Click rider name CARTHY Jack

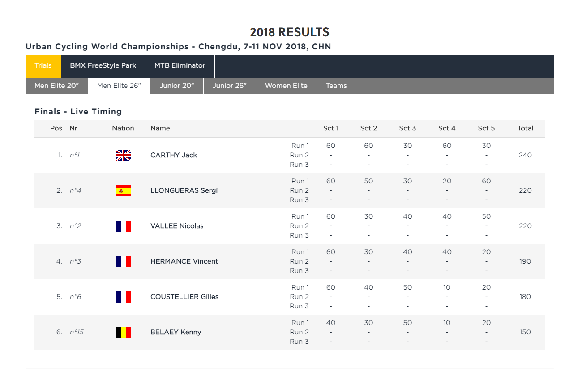point(174,155)
